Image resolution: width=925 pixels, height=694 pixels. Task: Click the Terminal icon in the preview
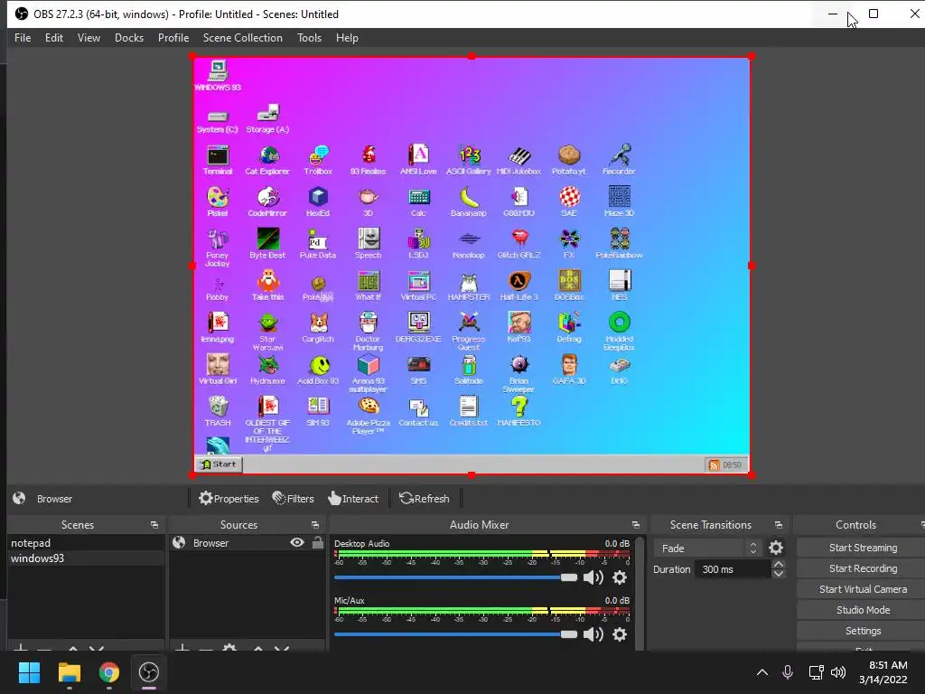(218, 155)
